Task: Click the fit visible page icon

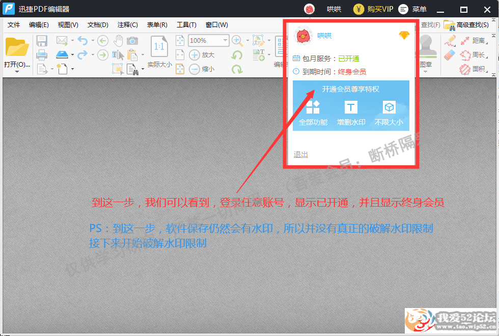Action: tap(180, 69)
